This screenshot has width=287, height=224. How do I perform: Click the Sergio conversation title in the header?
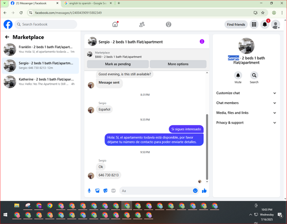pyautogui.click(x=130, y=42)
